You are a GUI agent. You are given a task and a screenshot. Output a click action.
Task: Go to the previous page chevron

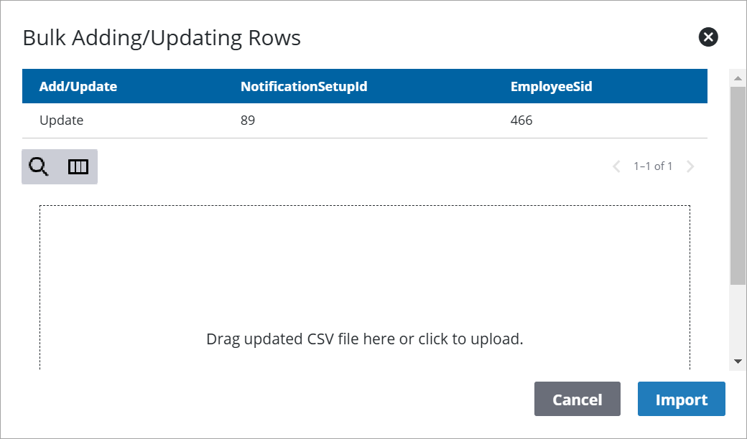pyautogui.click(x=616, y=166)
